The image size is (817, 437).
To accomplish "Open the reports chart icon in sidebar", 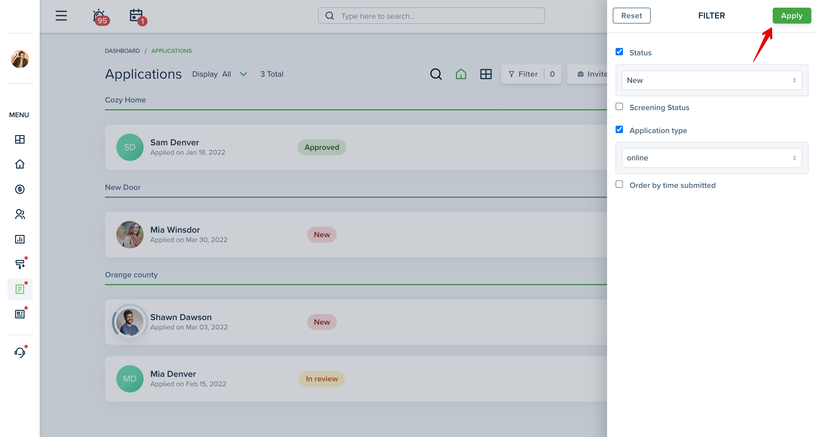I will [x=20, y=239].
